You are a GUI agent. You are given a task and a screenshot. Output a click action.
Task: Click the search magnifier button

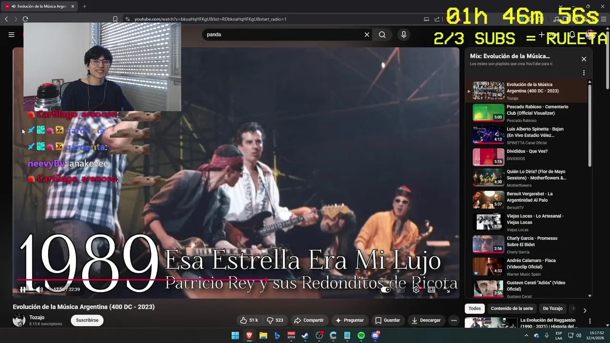[382, 34]
